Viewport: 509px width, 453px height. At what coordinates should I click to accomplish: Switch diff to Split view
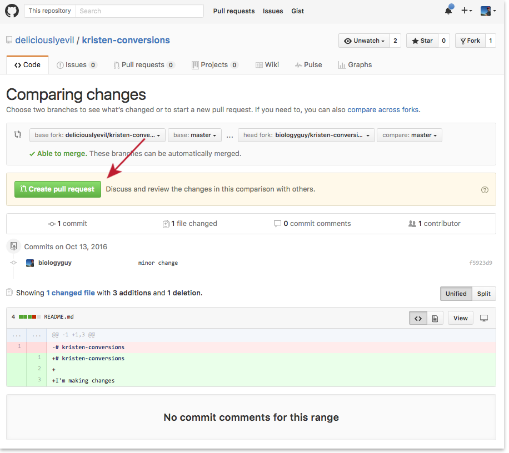click(483, 294)
